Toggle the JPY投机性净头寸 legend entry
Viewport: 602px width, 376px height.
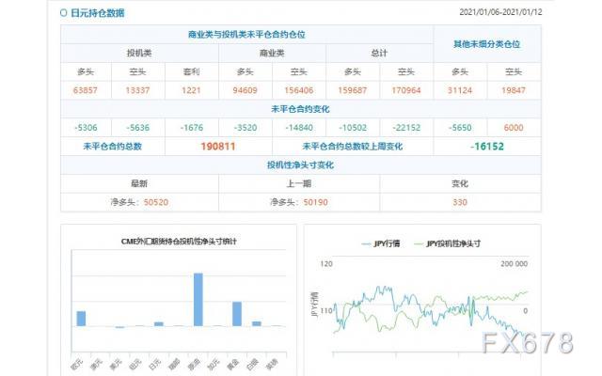pyautogui.click(x=448, y=243)
